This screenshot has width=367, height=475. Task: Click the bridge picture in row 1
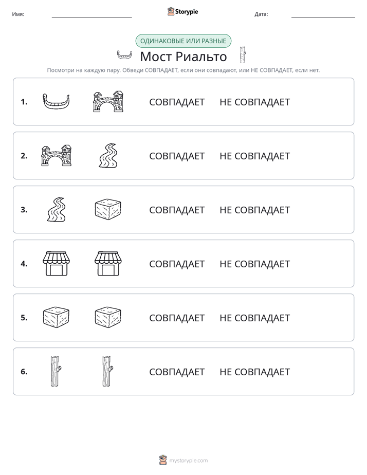[108, 101]
